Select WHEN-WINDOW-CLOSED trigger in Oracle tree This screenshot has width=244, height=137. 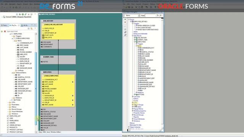[146, 25]
